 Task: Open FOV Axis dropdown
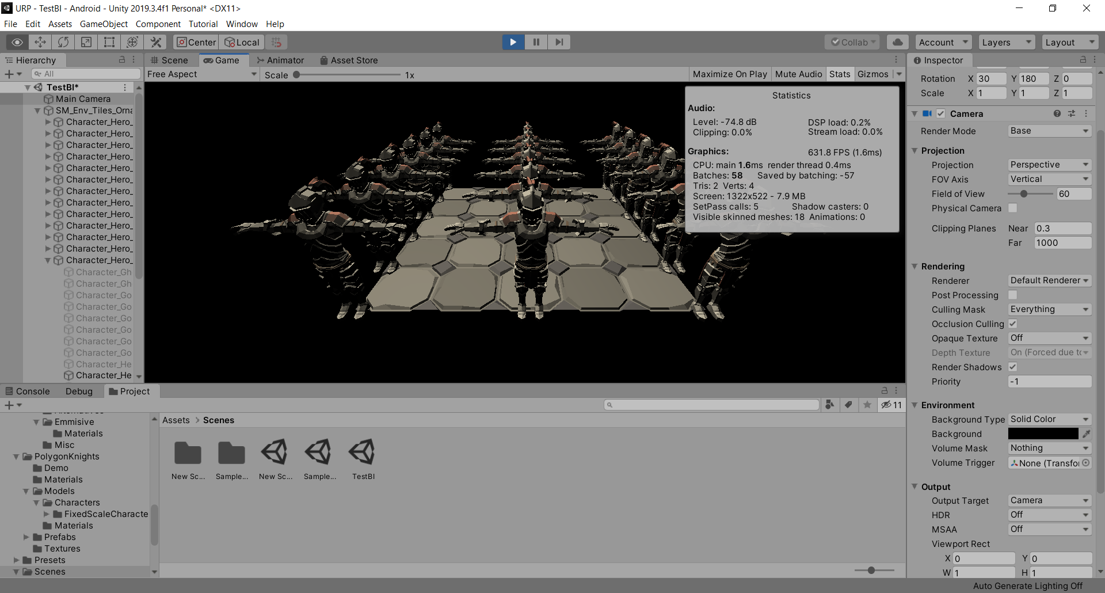tap(1050, 179)
